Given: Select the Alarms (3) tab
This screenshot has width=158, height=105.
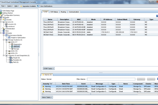Looking at the screenshot, I should pyautogui.click(x=47, y=75).
